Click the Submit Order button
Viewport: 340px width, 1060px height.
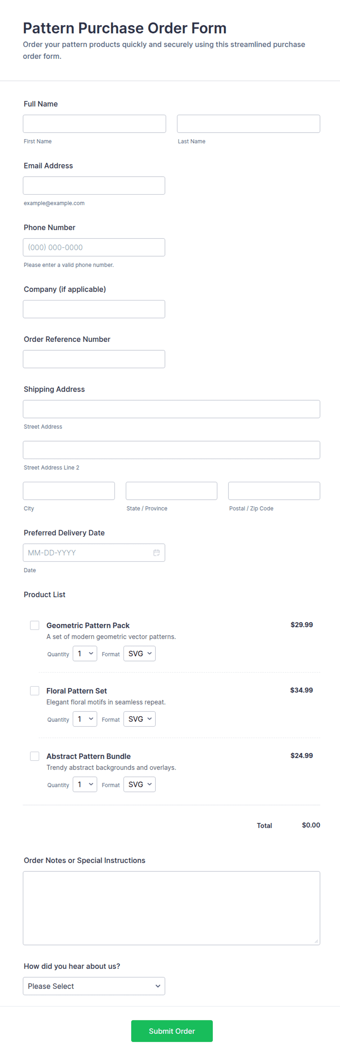pos(172,1031)
